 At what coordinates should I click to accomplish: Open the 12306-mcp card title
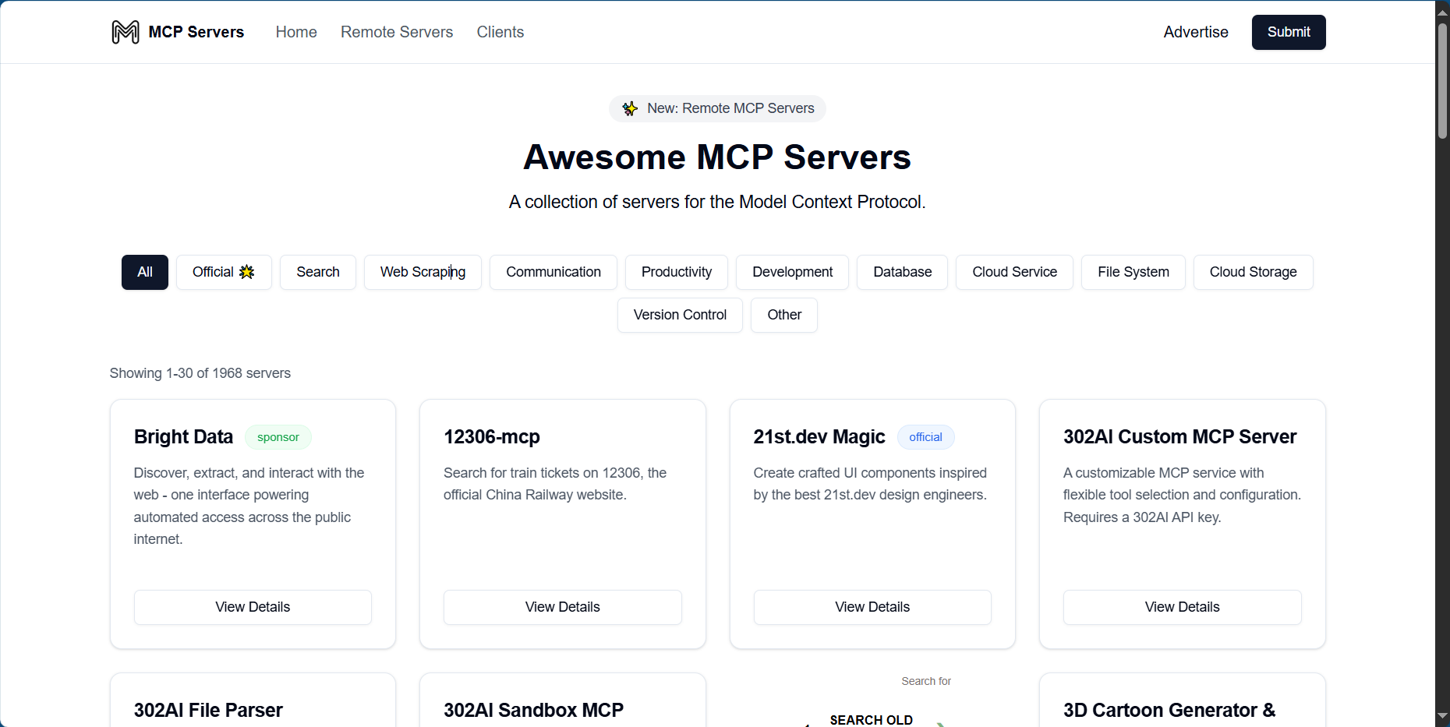tap(492, 437)
